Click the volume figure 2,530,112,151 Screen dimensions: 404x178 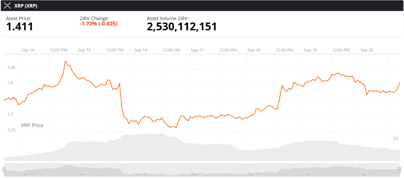click(x=181, y=27)
